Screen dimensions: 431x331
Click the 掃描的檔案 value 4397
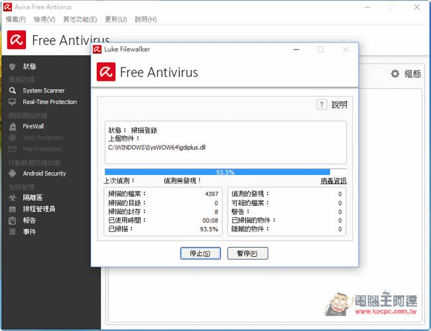(x=212, y=194)
